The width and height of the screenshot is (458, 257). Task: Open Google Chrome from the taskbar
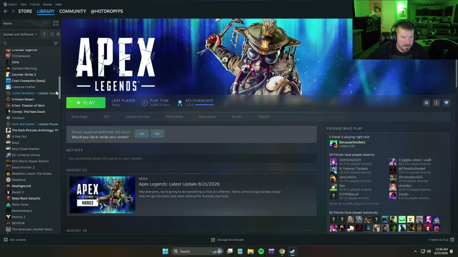point(282,251)
